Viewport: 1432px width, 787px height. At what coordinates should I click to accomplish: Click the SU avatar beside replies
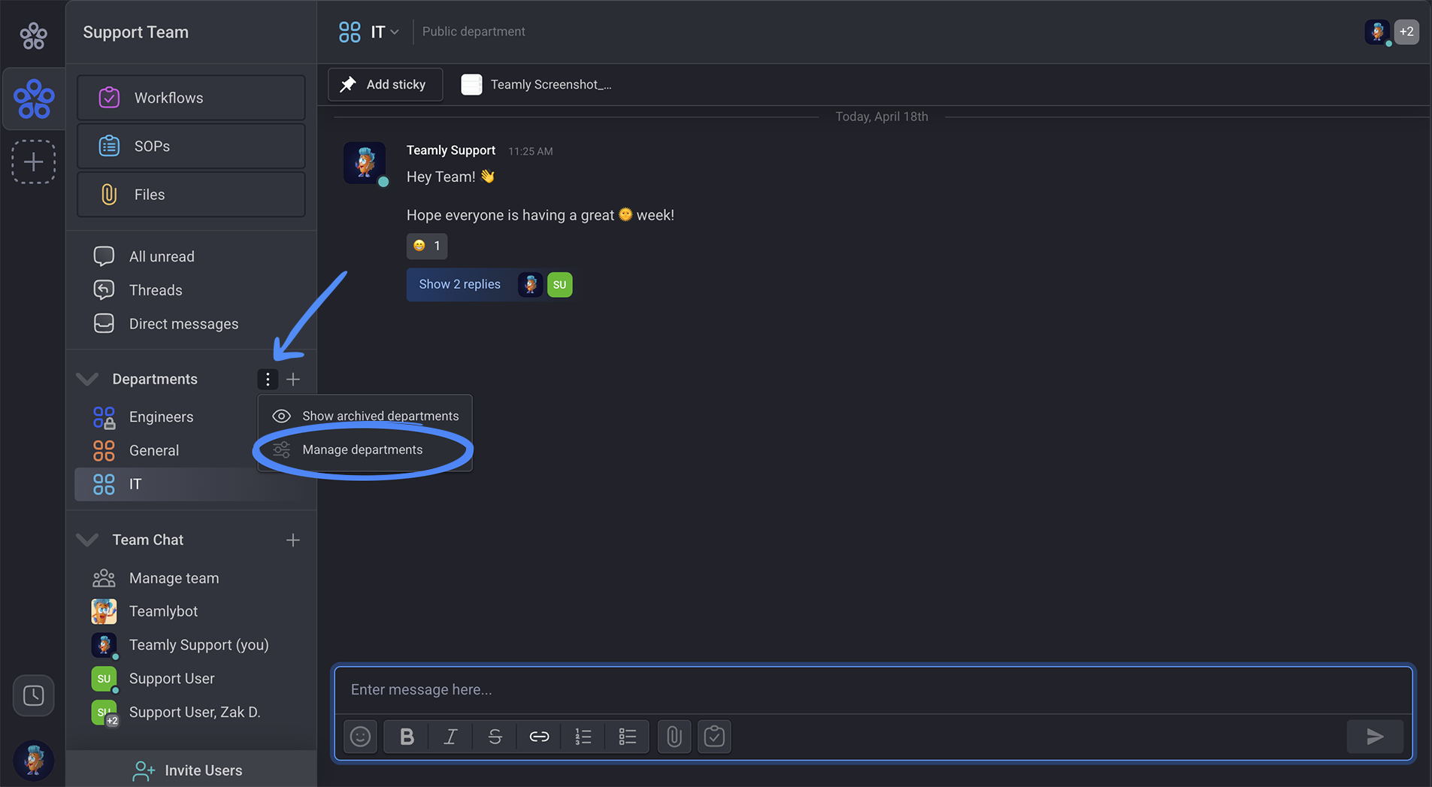(x=559, y=284)
